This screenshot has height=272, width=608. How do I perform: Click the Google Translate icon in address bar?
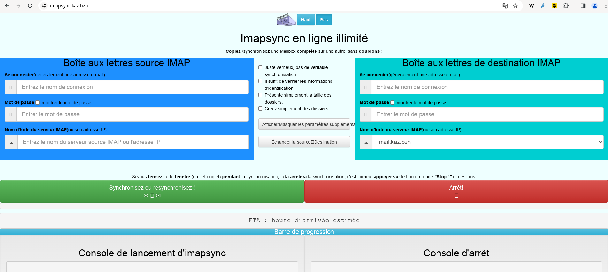[505, 6]
